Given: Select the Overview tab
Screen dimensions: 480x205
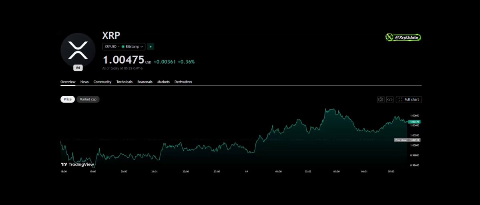Looking at the screenshot, I should (x=68, y=82).
